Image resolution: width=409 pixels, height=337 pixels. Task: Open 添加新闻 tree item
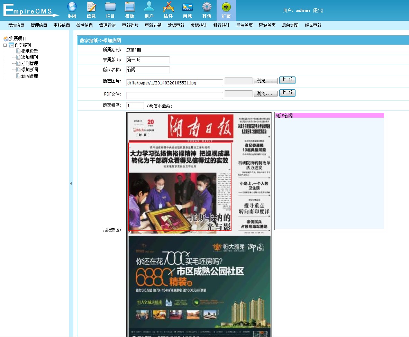click(29, 70)
